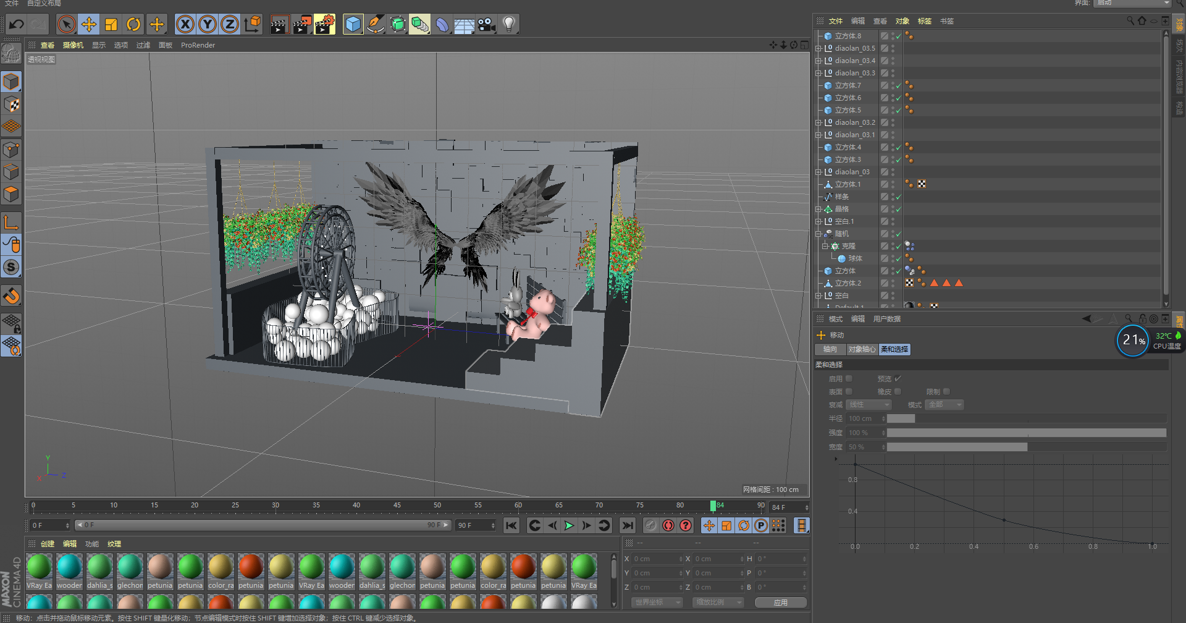The height and width of the screenshot is (623, 1186).
Task: Open the 世界坐标 coordinate dropdown
Action: coord(657,603)
